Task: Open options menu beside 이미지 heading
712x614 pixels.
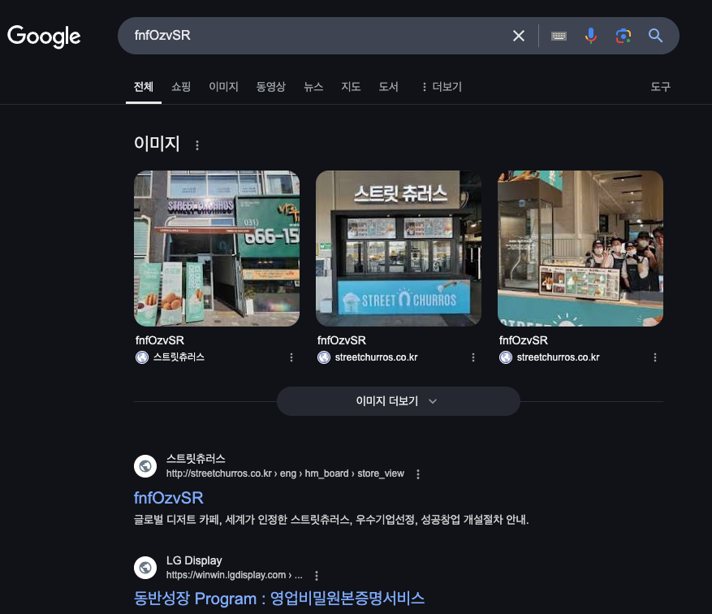Action: click(197, 145)
